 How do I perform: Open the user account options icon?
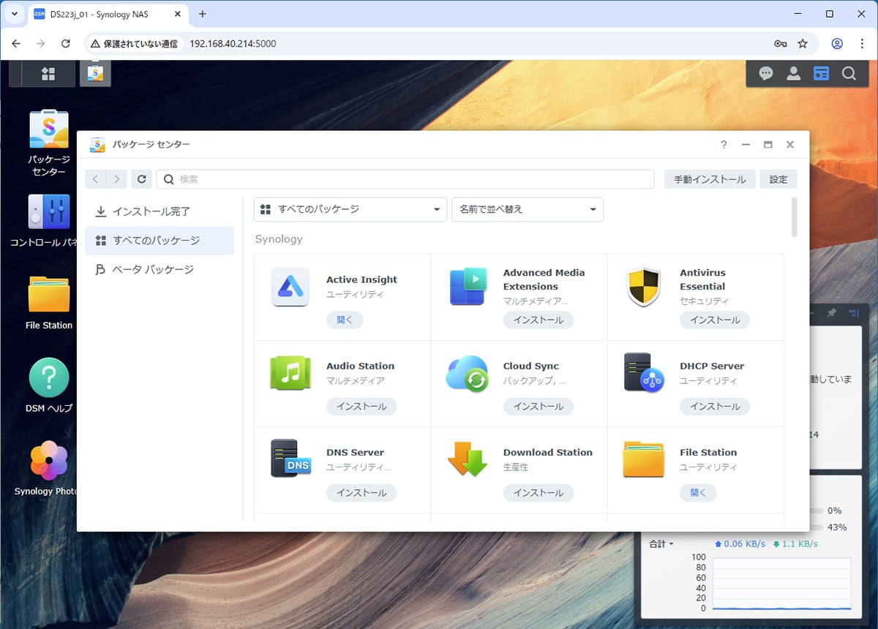click(793, 73)
